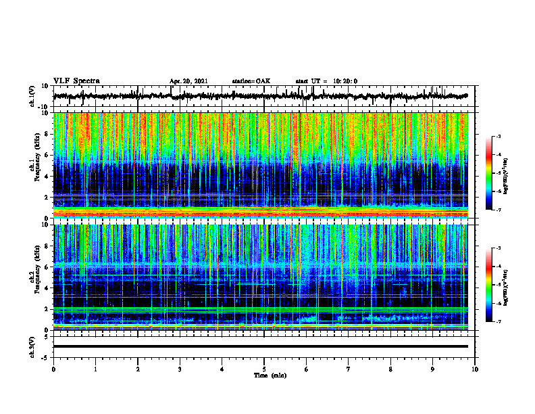Viewport: 535px width, 414px height.
Task: Click inside the ch.2 spectrogram panel
Action: 260,277
